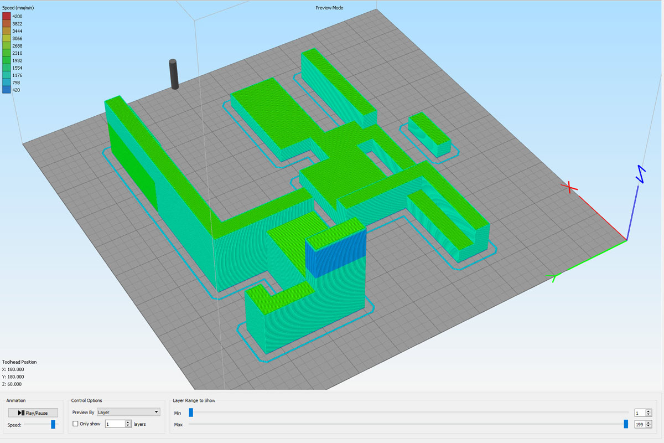This screenshot has height=443, width=664.
Task: Click the black toolhead cylinder marker
Action: [174, 74]
